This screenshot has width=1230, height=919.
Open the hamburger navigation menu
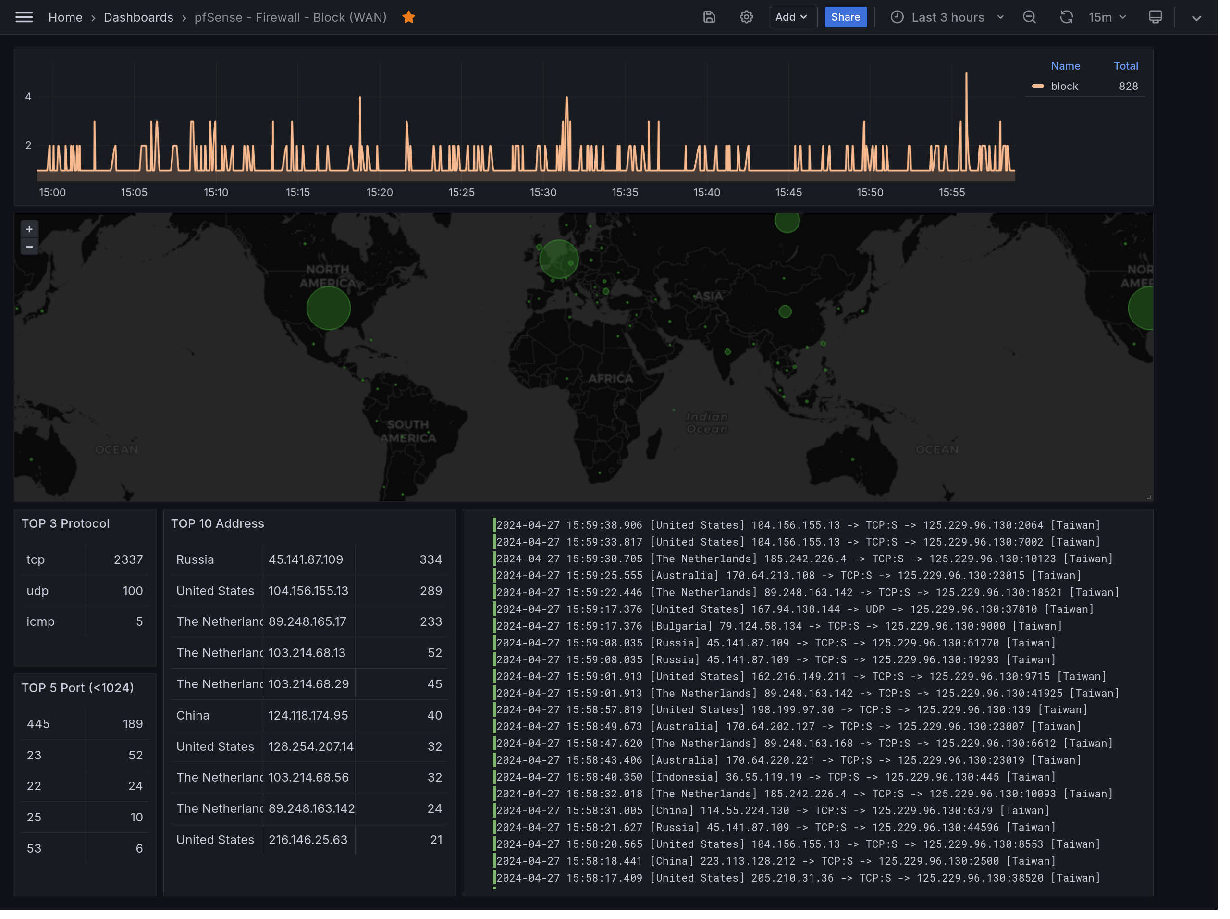coord(24,17)
